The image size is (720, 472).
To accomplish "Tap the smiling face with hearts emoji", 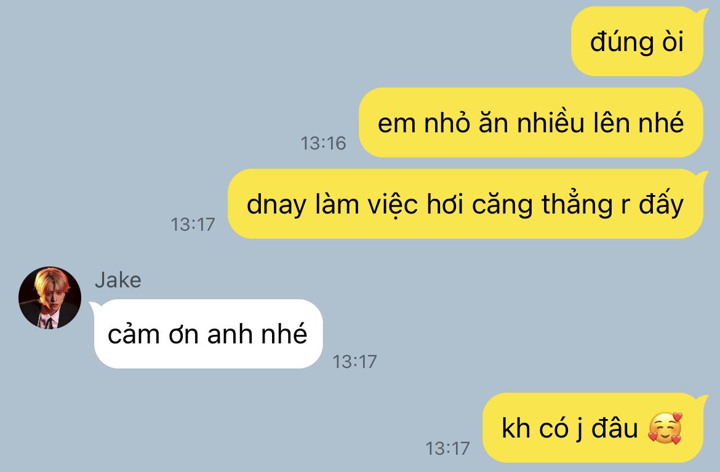I will point(665,428).
